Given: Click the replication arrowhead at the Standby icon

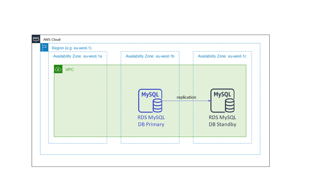Looking at the screenshot, I should (x=209, y=101).
